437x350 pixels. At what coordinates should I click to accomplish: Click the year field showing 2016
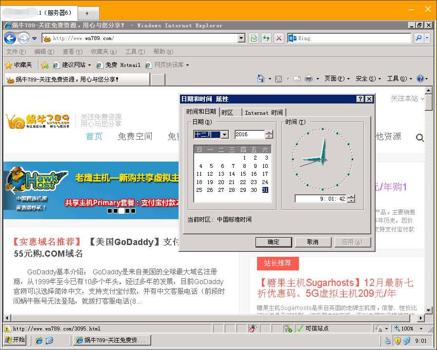[249, 135]
